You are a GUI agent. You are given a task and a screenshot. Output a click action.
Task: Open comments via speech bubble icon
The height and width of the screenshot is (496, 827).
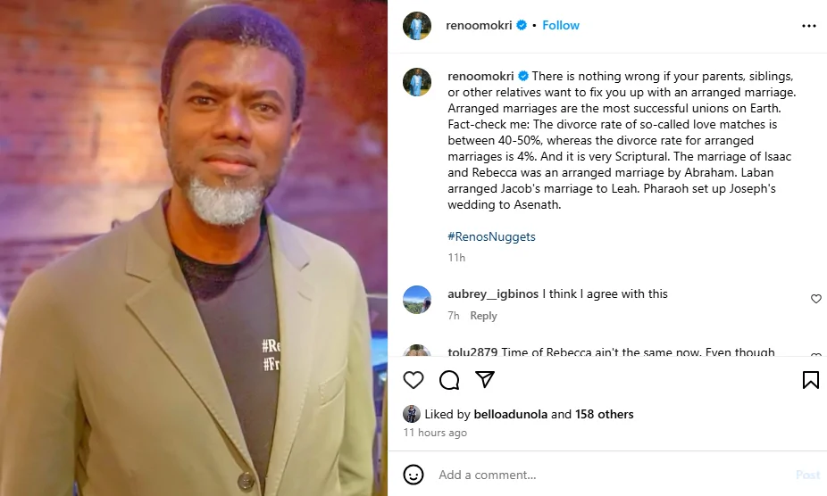click(x=449, y=381)
